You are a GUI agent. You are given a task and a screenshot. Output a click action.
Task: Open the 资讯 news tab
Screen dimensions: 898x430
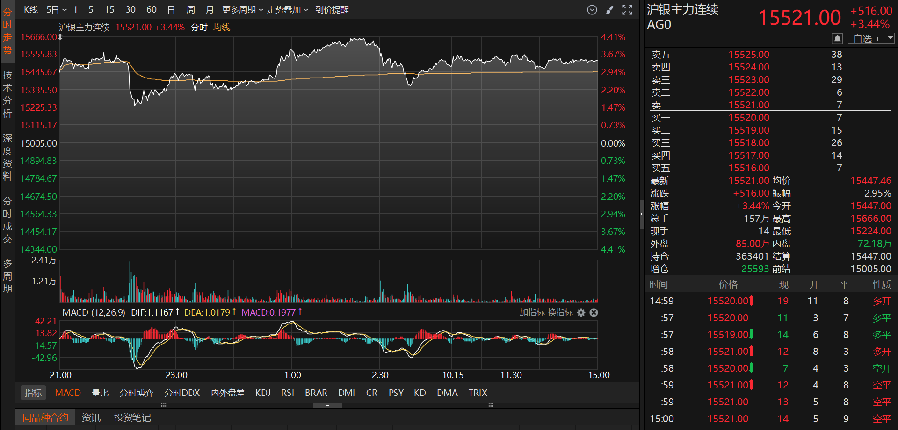[91, 417]
